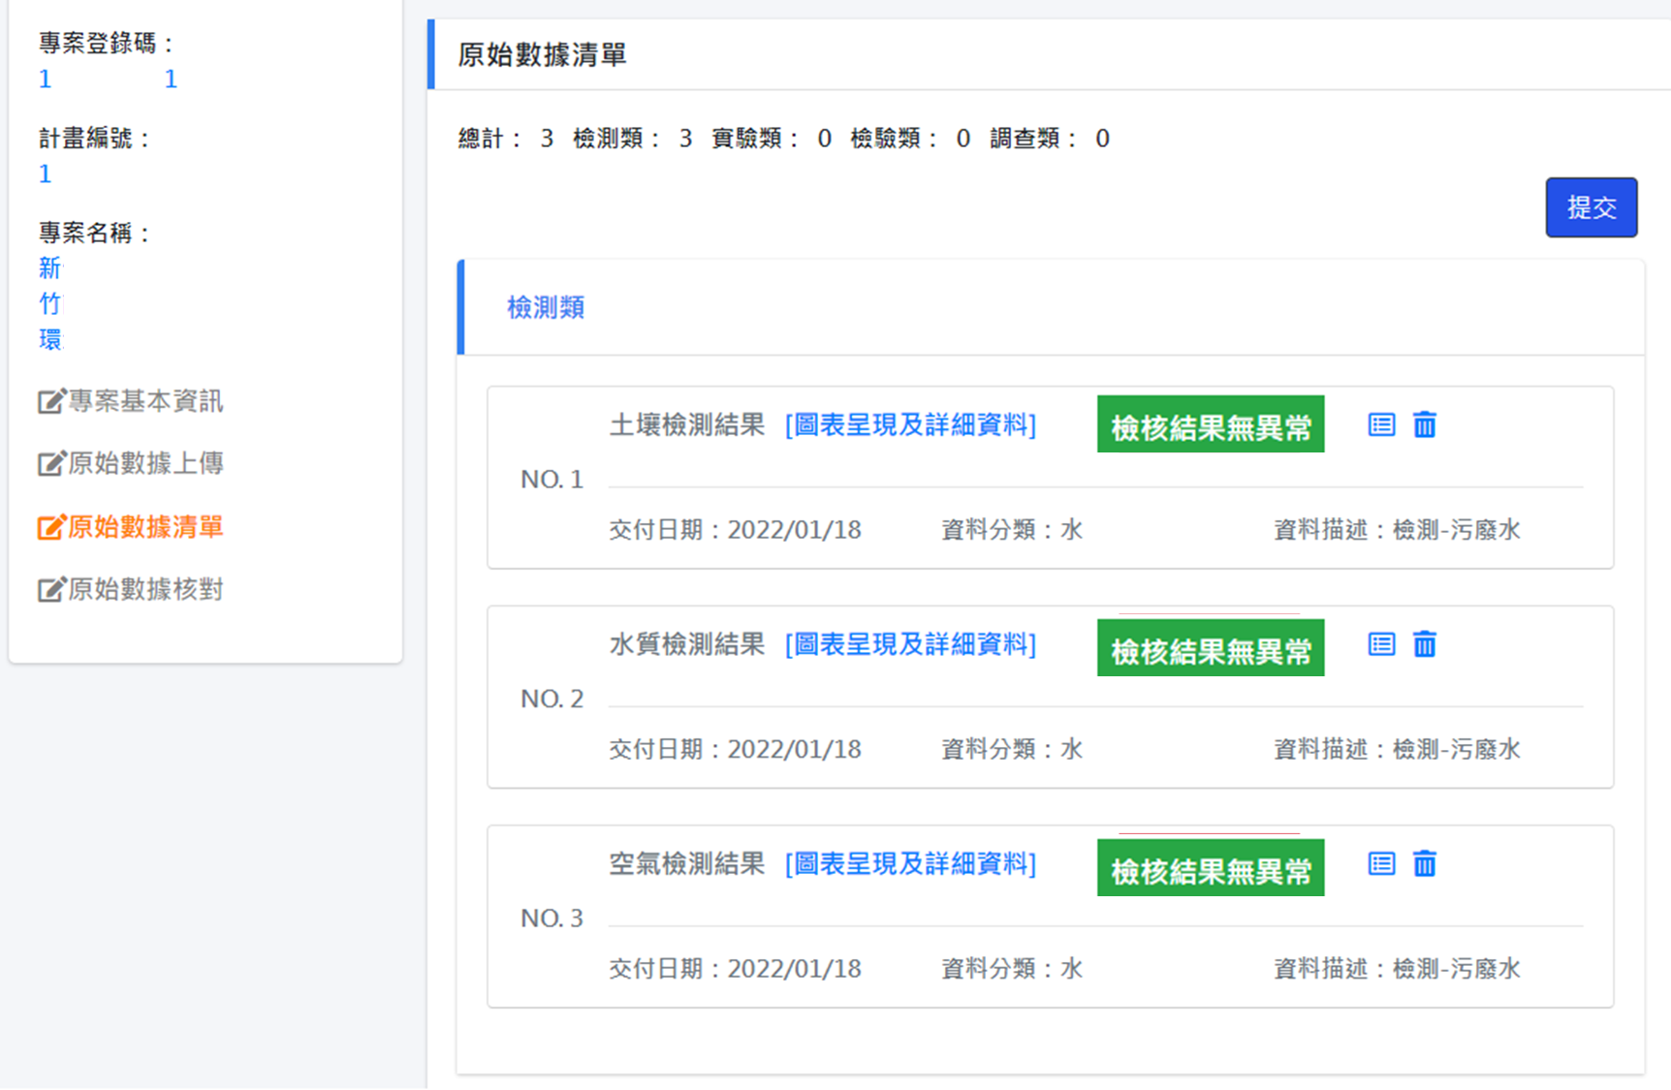
Task: Open 圖表呈現及詳細資料 link for 空氣檢測結果
Action: [x=910, y=863]
